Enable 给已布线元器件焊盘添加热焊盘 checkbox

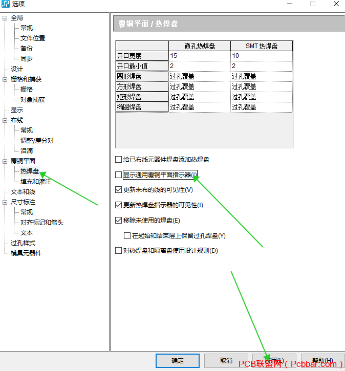pyautogui.click(x=118, y=160)
